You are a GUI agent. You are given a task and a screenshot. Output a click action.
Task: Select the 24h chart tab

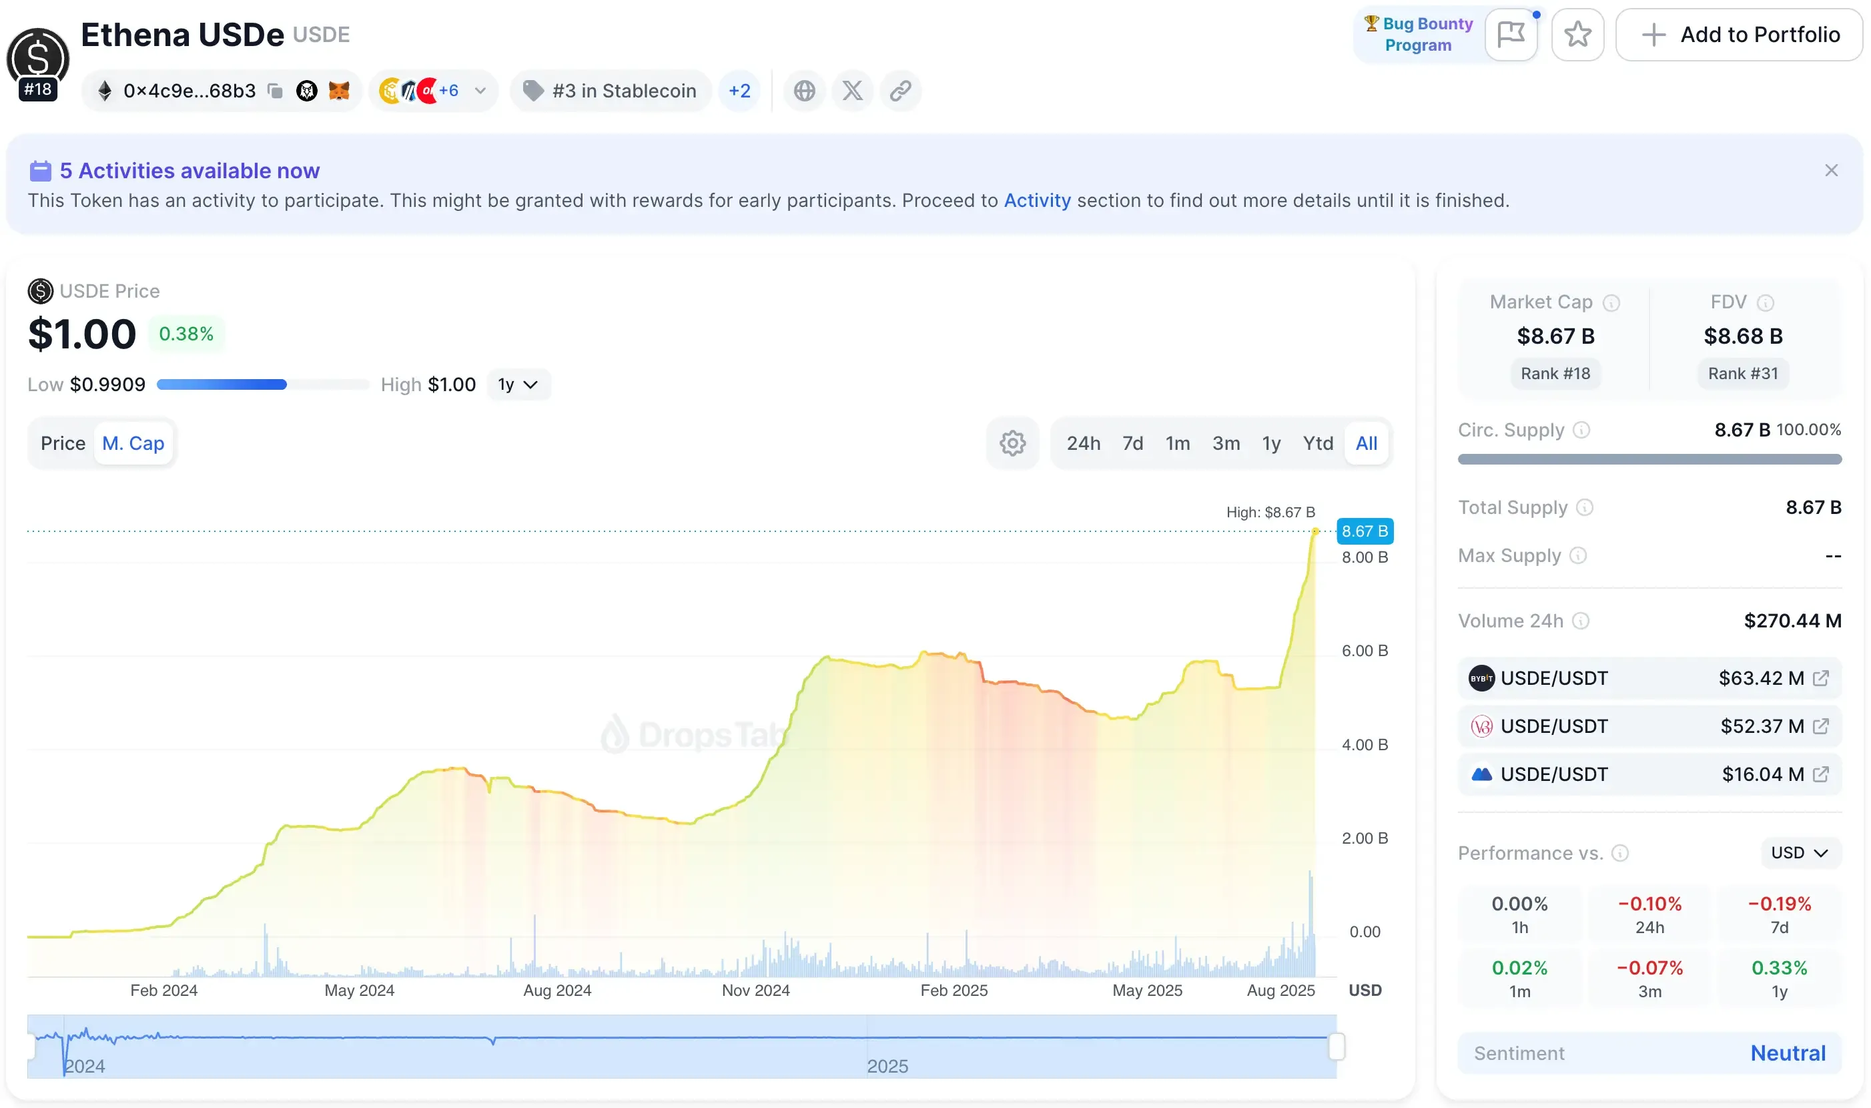coord(1084,443)
